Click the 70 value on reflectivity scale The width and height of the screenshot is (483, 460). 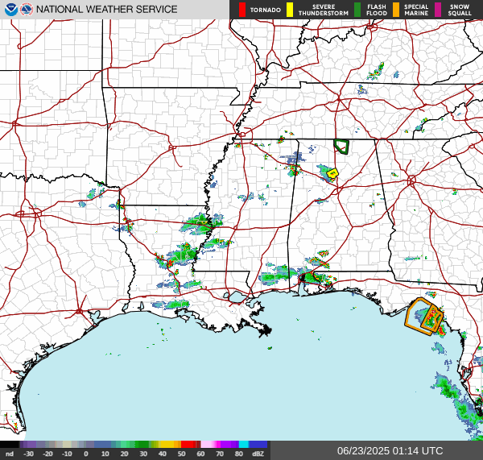pyautogui.click(x=220, y=454)
